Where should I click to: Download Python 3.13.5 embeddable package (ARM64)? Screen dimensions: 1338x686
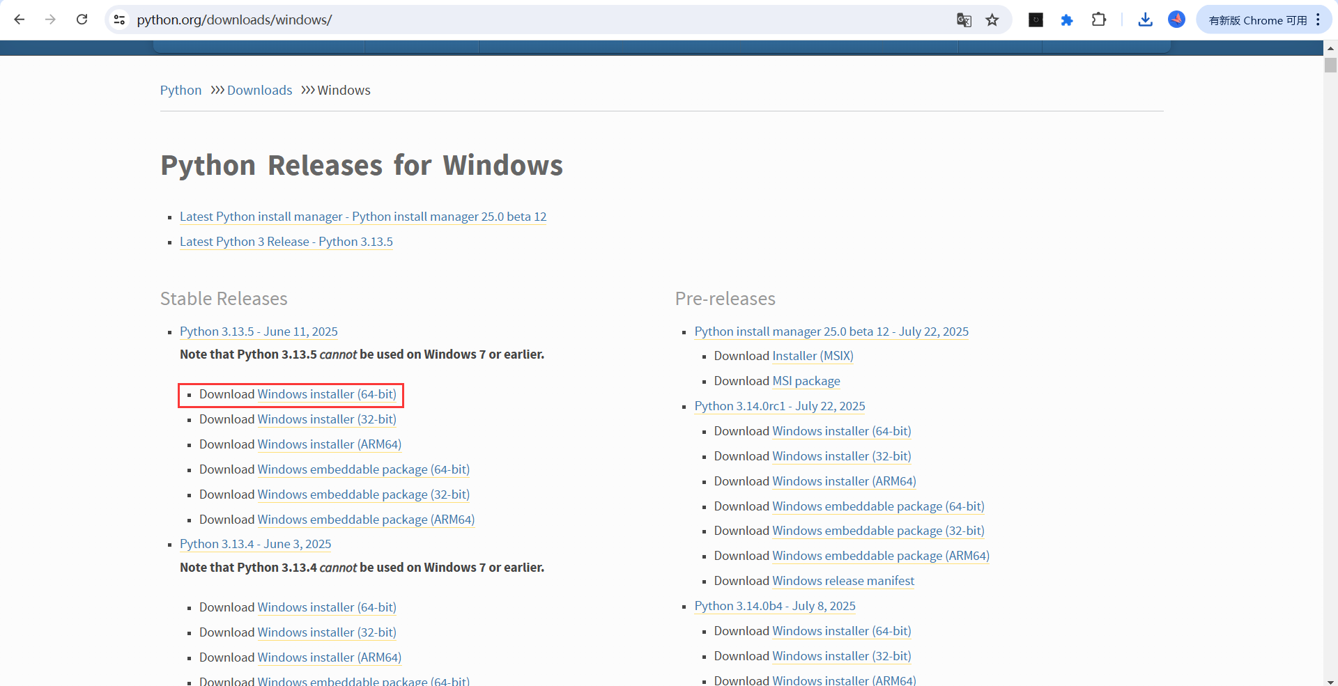366,520
